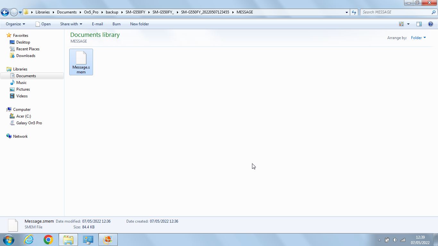Open the Galaxy On5 Pro device
The image size is (438, 246).
29,123
